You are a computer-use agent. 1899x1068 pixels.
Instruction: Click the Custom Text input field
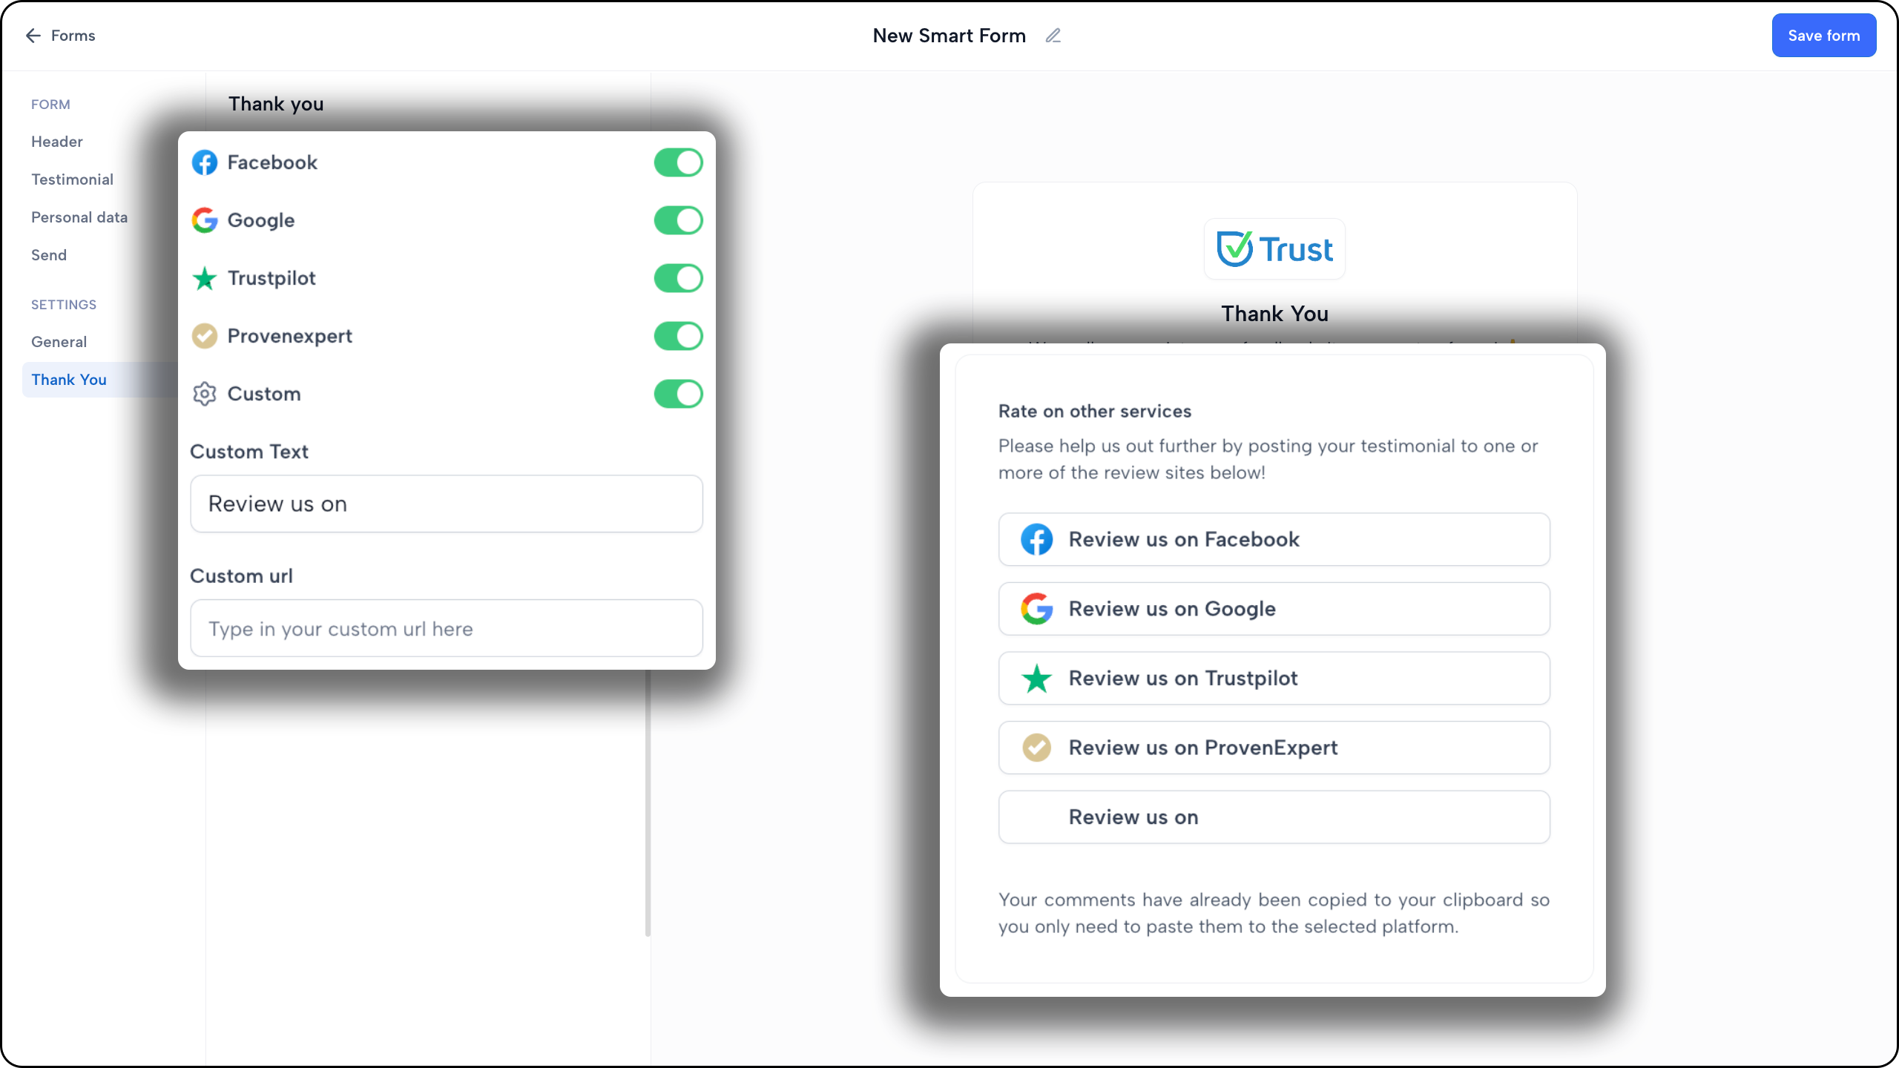pos(447,504)
